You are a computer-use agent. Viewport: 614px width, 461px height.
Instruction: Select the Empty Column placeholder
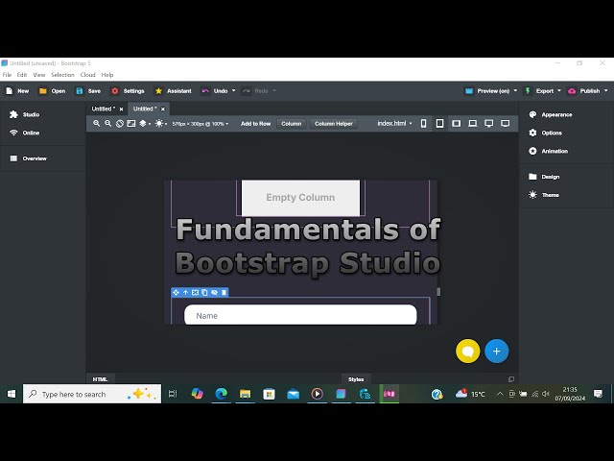300,198
